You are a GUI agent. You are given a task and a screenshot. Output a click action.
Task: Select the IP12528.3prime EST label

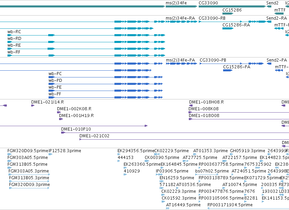pyautogui.click(x=65, y=151)
